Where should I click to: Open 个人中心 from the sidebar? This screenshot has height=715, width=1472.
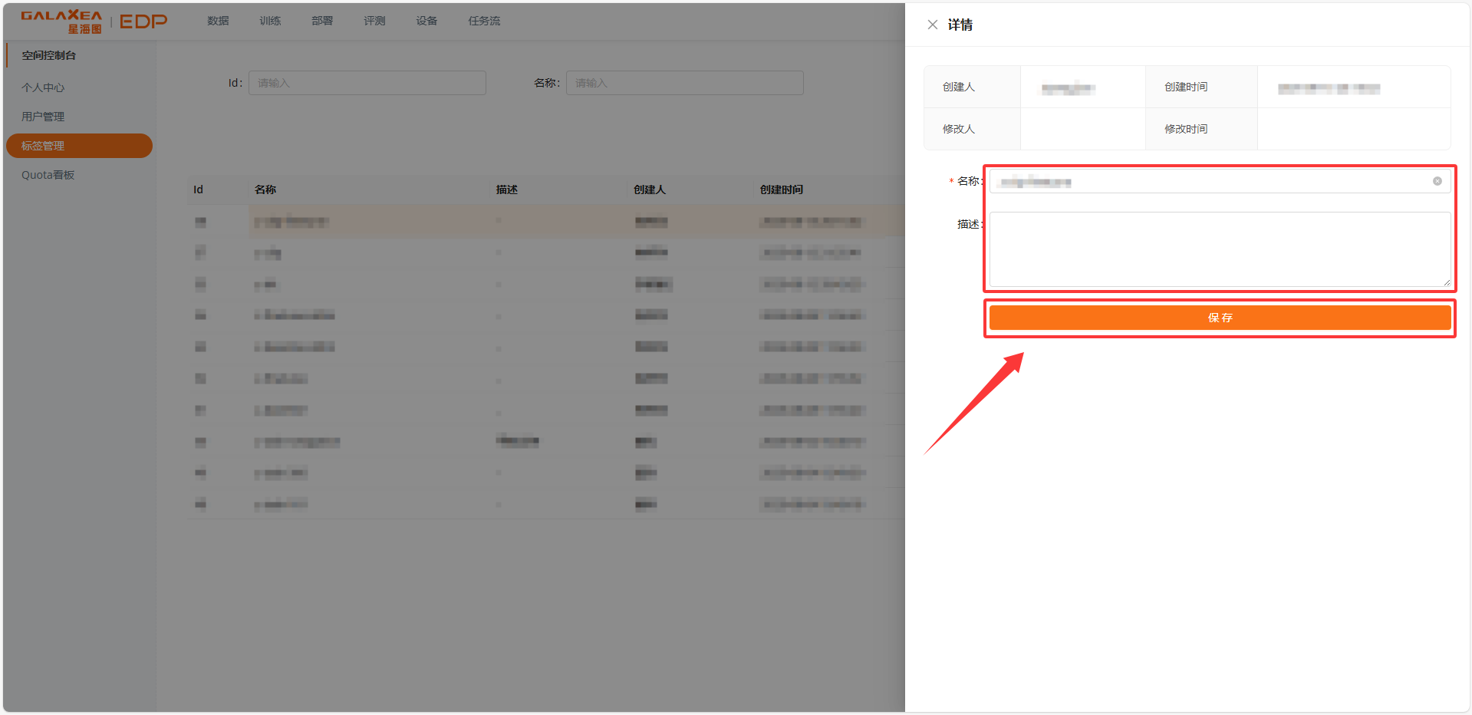tap(42, 87)
